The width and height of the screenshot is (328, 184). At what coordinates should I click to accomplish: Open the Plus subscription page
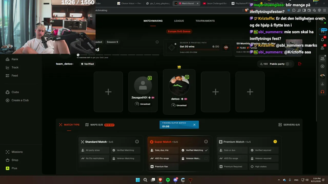pos(12,168)
